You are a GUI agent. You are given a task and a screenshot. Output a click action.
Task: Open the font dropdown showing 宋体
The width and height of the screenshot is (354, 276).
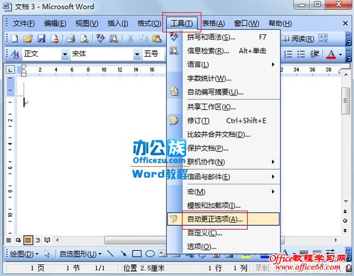137,54
